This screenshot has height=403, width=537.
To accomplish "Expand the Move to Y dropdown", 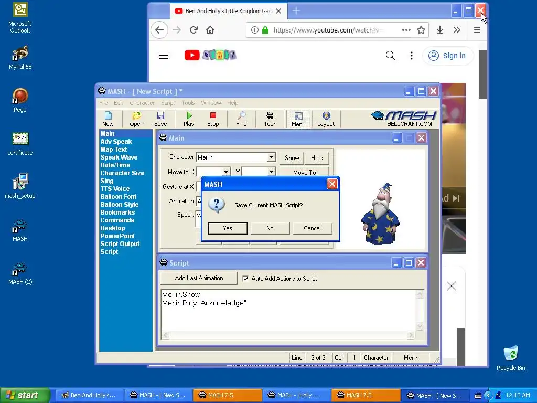I will [271, 172].
